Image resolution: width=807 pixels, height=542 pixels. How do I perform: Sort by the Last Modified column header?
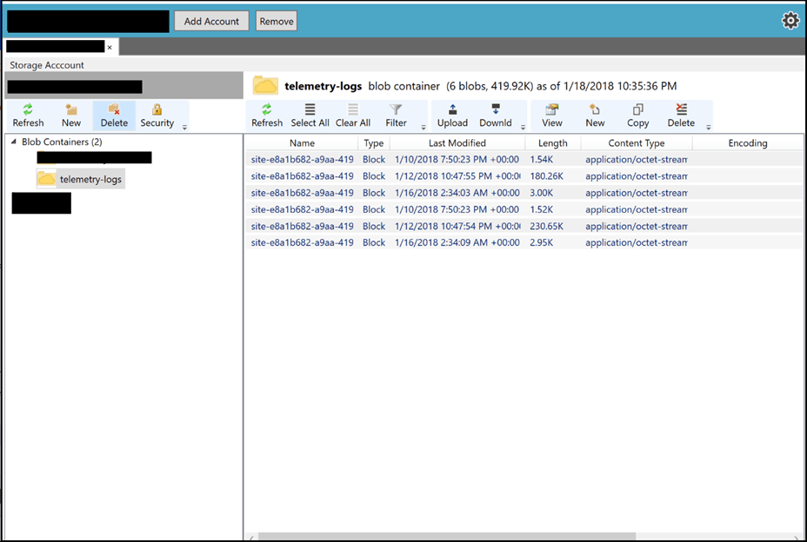point(457,143)
